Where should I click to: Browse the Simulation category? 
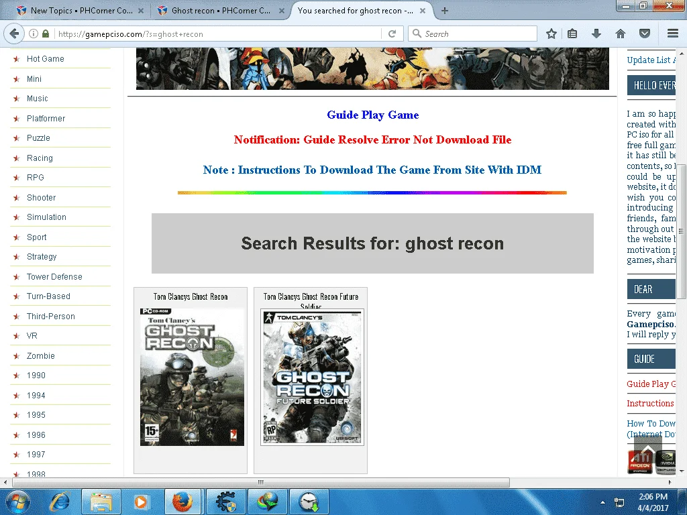(46, 217)
